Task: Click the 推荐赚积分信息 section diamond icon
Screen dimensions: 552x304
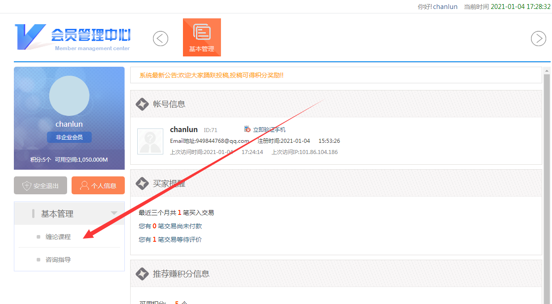Action: point(142,274)
